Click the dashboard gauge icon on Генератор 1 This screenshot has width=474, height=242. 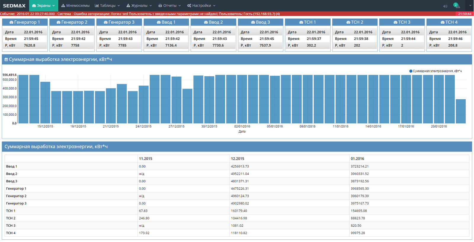11,22
